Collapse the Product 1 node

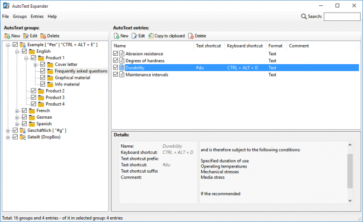(x=26, y=58)
